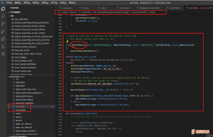Open the Source Control view
Image resolution: width=213 pixels, height=137 pixels.
(3, 24)
